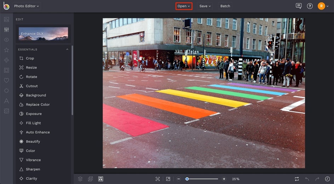The width and height of the screenshot is (334, 184).
Task: Click the zoom slider handle
Action: click(x=187, y=179)
